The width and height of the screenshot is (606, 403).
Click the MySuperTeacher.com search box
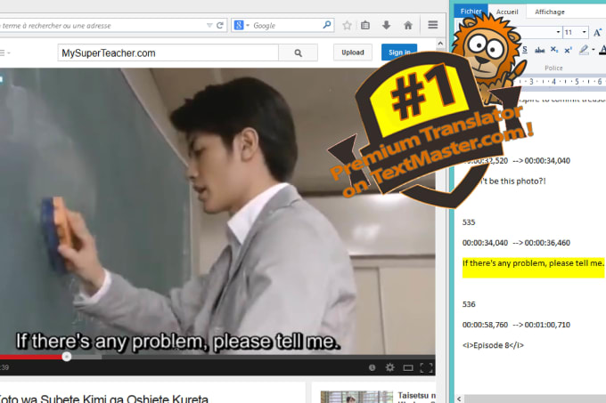pos(168,52)
